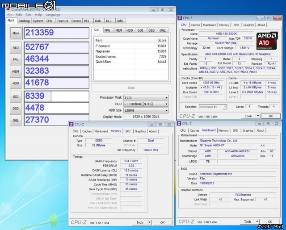Close the top CPU-Z window
The image size is (286, 230).
278,18
